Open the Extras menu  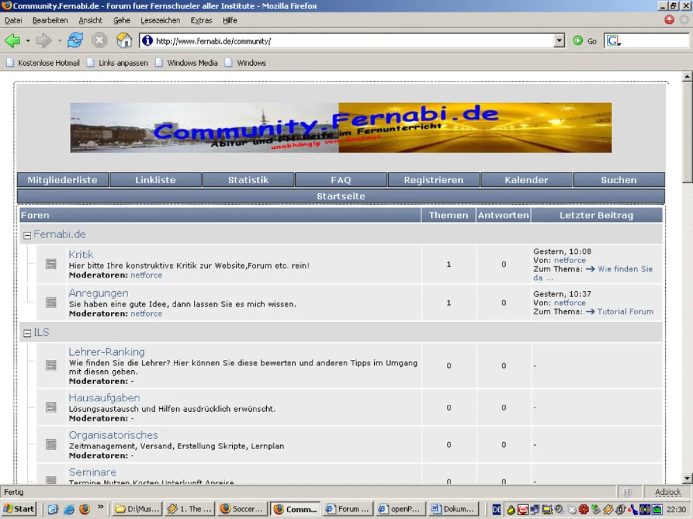[201, 20]
